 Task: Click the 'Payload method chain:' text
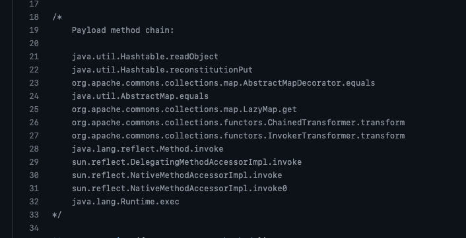[x=123, y=30]
